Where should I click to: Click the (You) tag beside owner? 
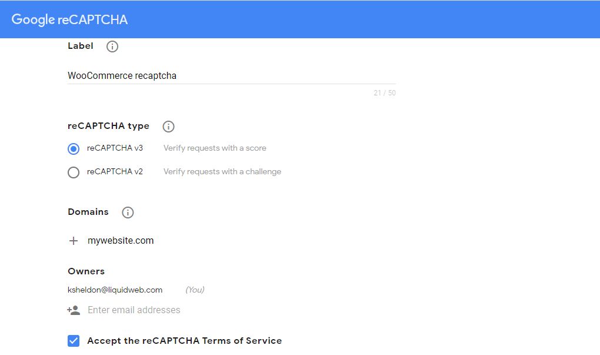coord(195,290)
